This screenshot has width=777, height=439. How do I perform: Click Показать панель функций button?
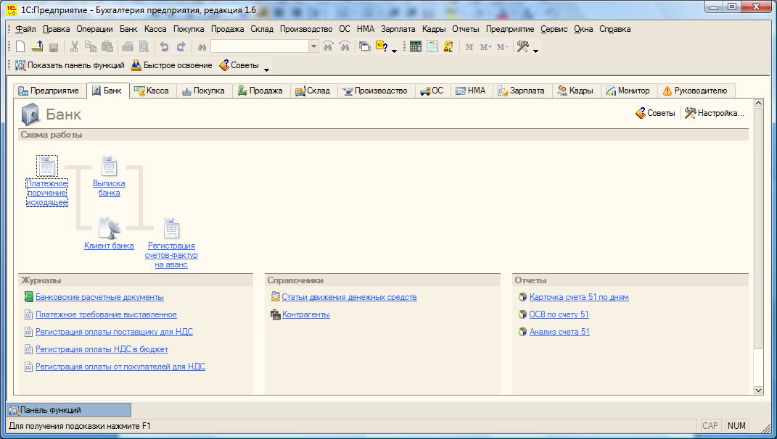click(x=70, y=65)
